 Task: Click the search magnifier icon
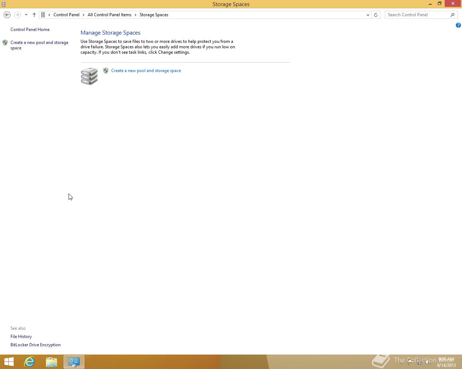pyautogui.click(x=453, y=15)
